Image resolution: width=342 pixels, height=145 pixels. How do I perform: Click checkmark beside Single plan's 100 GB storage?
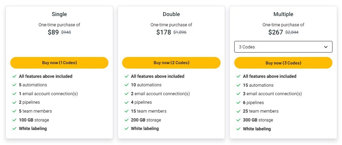pyautogui.click(x=14, y=120)
